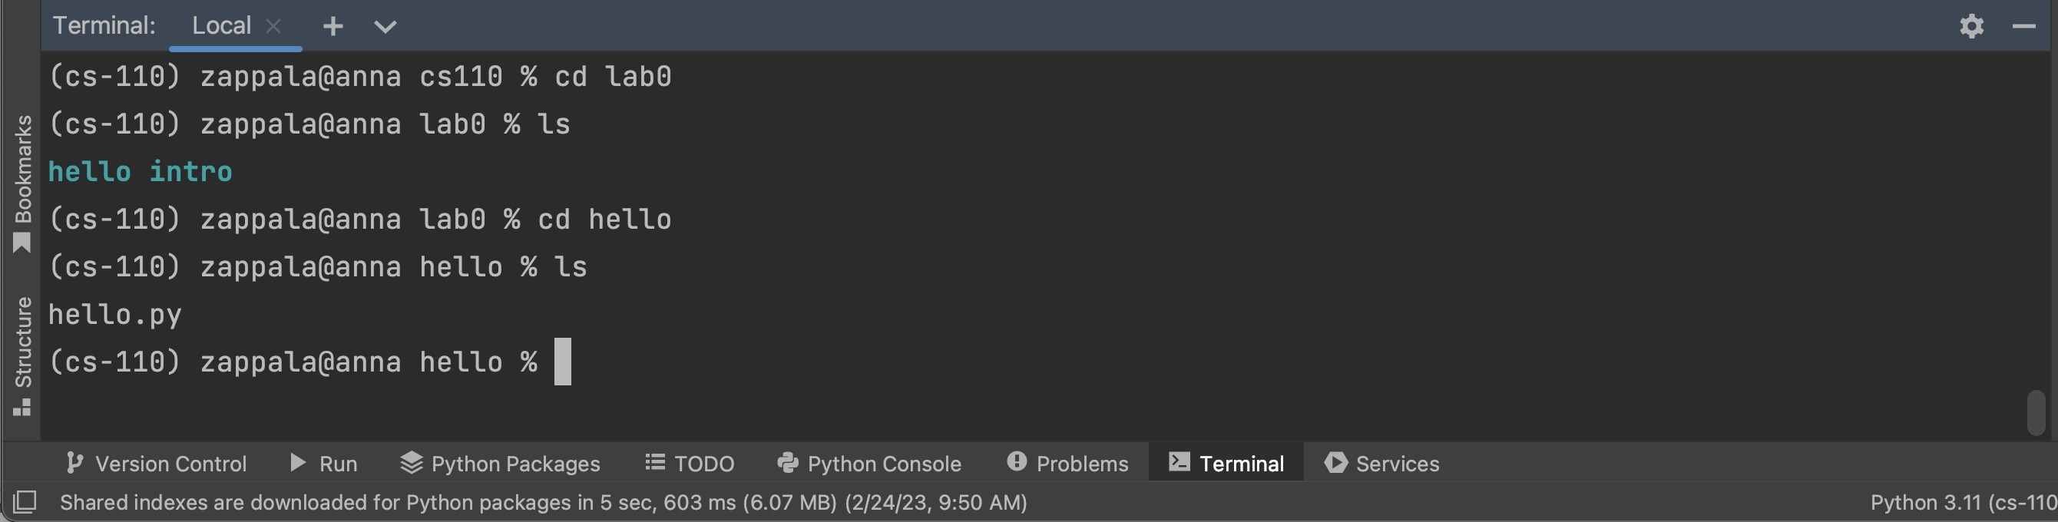This screenshot has height=522, width=2058.
Task: Hide the terminal panel with minimize dash
Action: pos(2023,26)
